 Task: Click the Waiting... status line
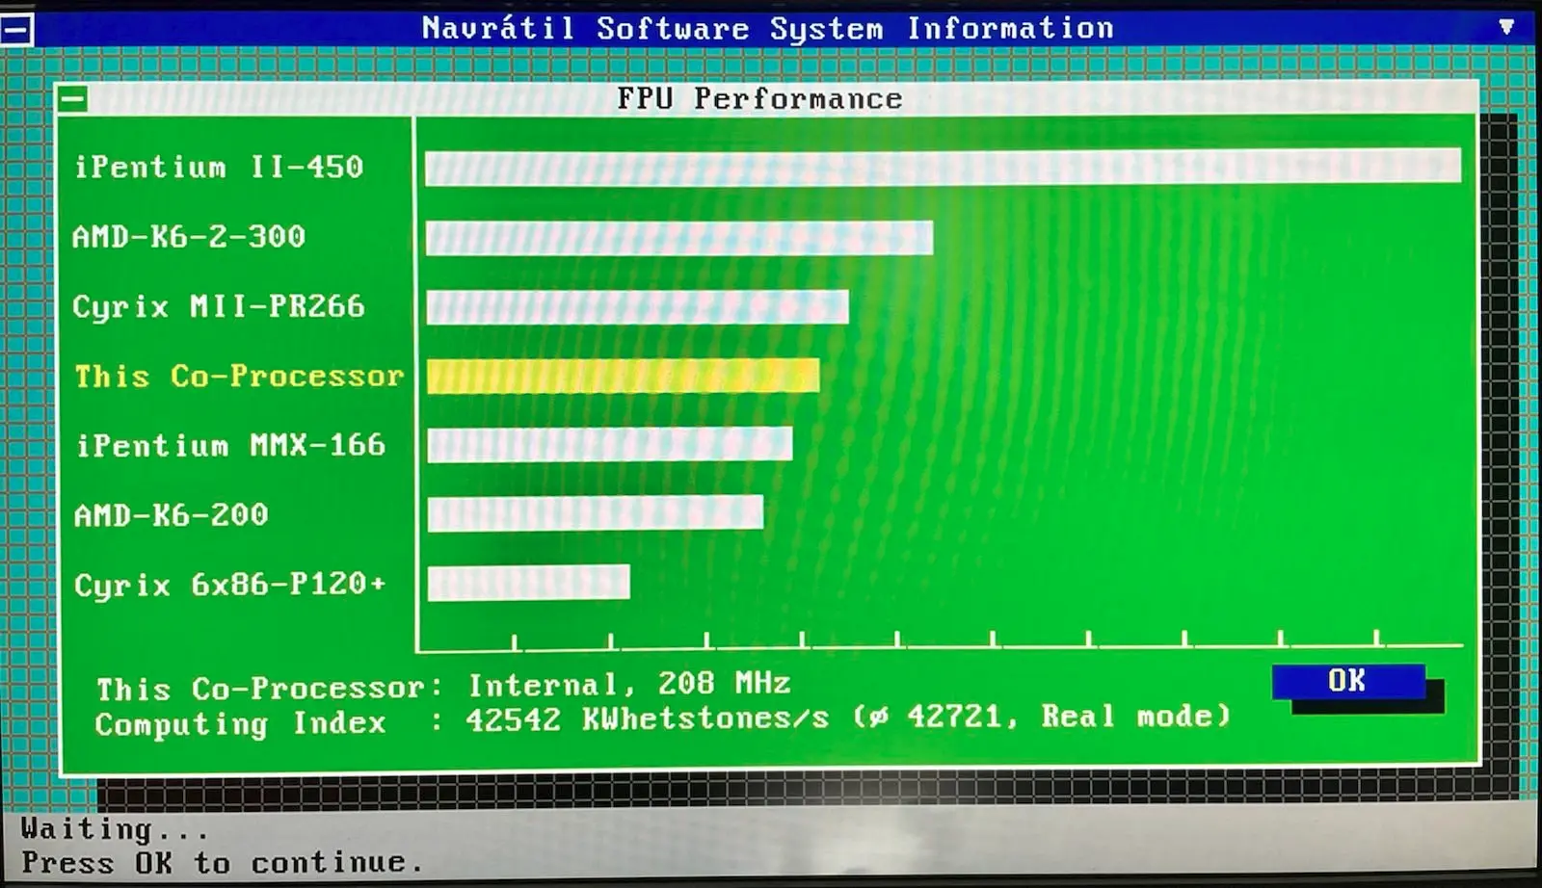coord(114,828)
